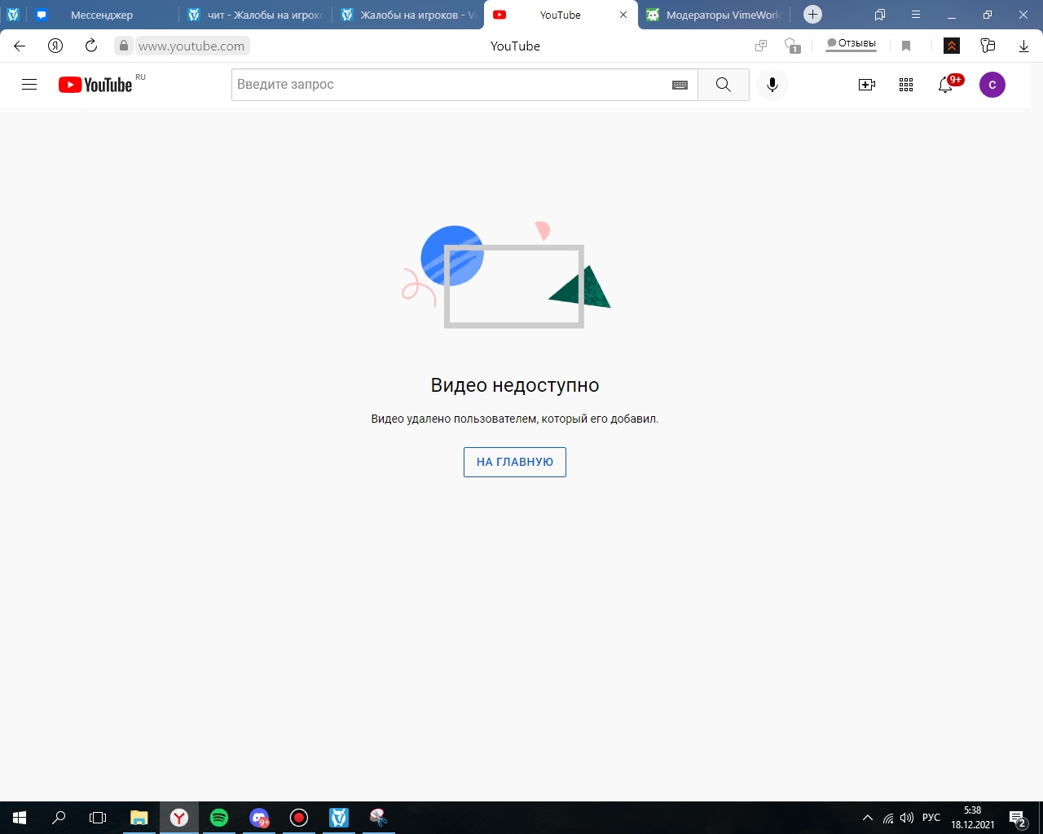Click the Отзывы reviews button

pos(851,44)
